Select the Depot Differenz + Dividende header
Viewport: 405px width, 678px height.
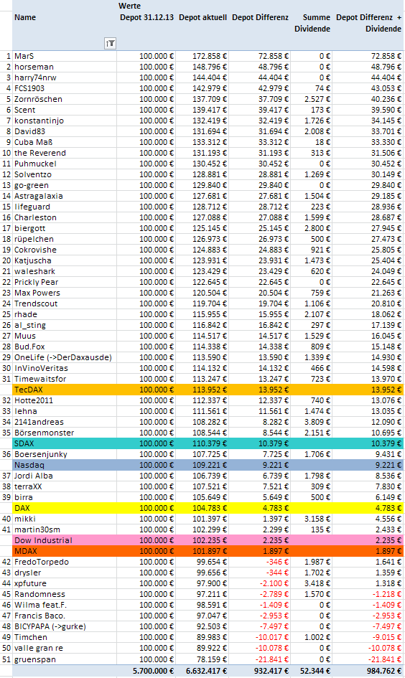pos(368,23)
